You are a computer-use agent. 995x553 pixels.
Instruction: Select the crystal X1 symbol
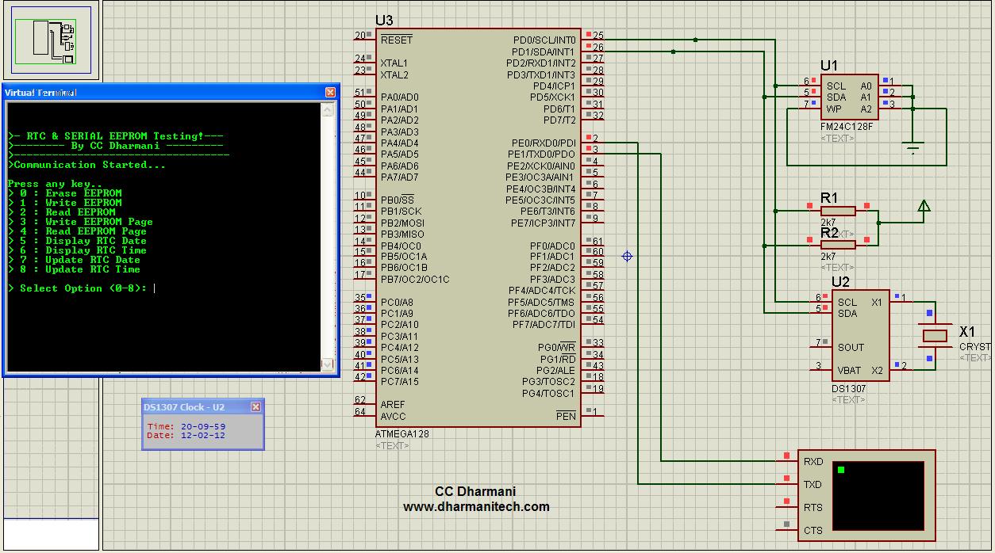pos(936,337)
